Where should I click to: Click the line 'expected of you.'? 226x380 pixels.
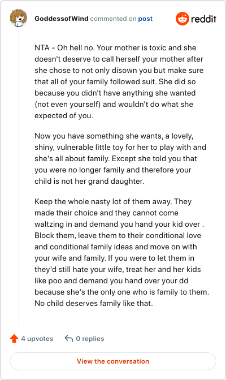pyautogui.click(x=64, y=115)
